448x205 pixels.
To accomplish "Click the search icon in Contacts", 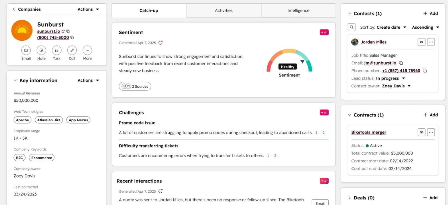I will tap(351, 27).
